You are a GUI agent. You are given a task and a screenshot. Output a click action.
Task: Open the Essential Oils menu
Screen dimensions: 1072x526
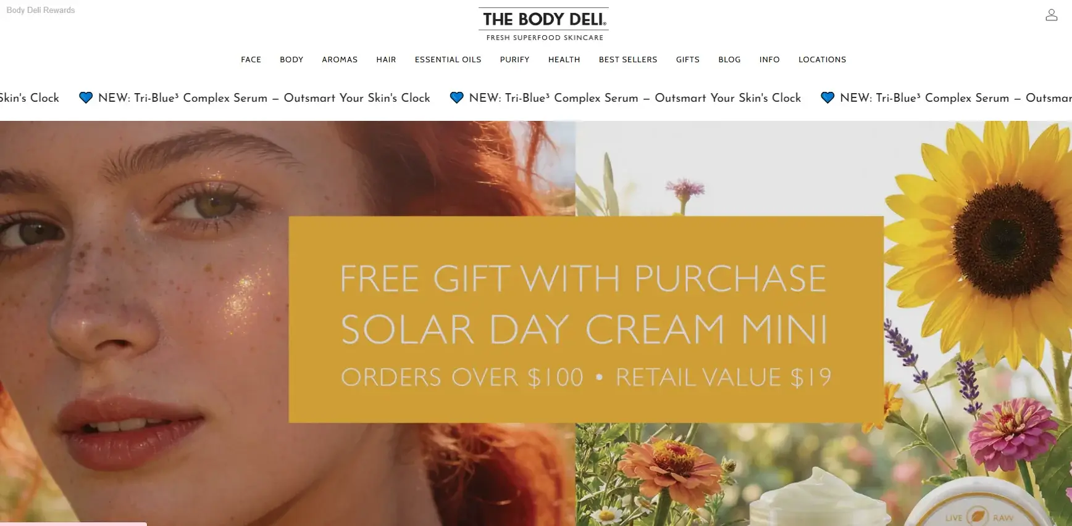[448, 60]
